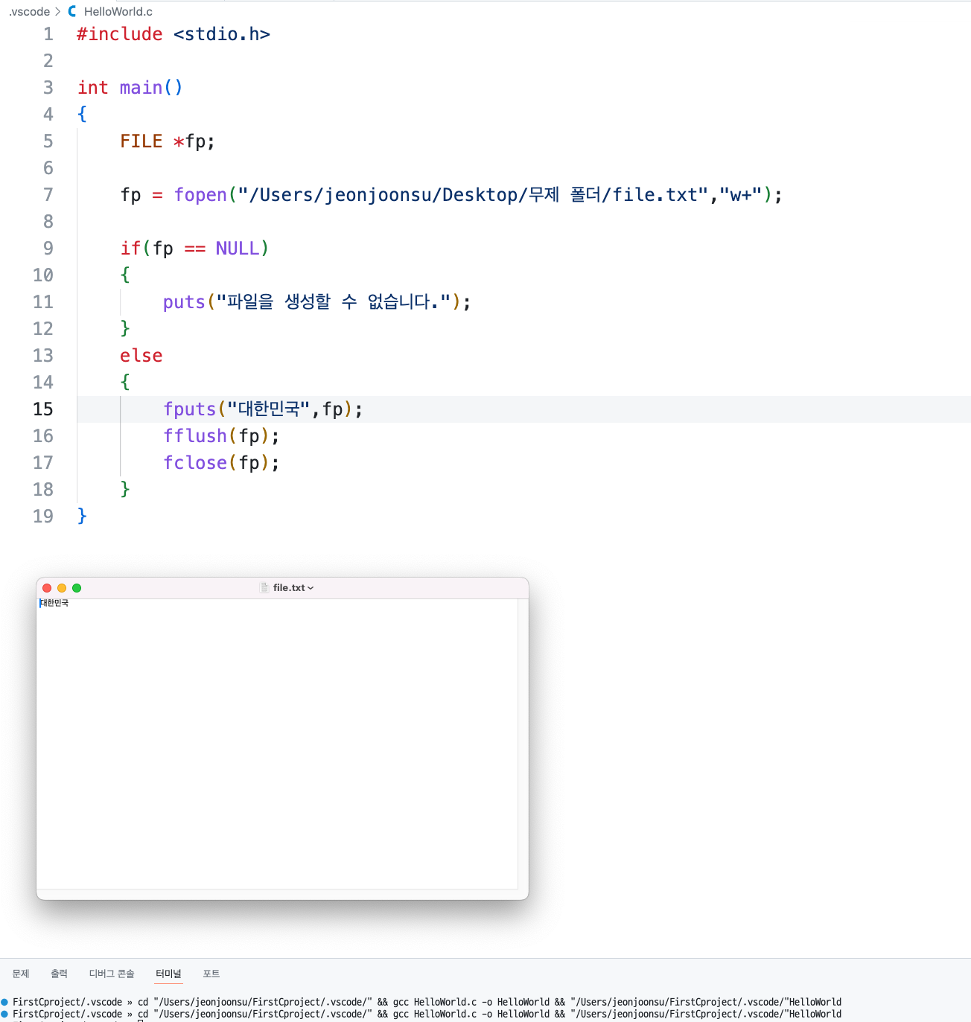Screen dimensions: 971x1022
Task: Click the text 대한민국 inside file.txt
Action: [x=54, y=603]
